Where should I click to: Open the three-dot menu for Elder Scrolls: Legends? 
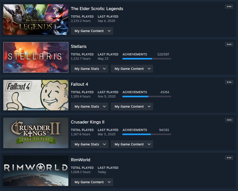click(x=229, y=7)
